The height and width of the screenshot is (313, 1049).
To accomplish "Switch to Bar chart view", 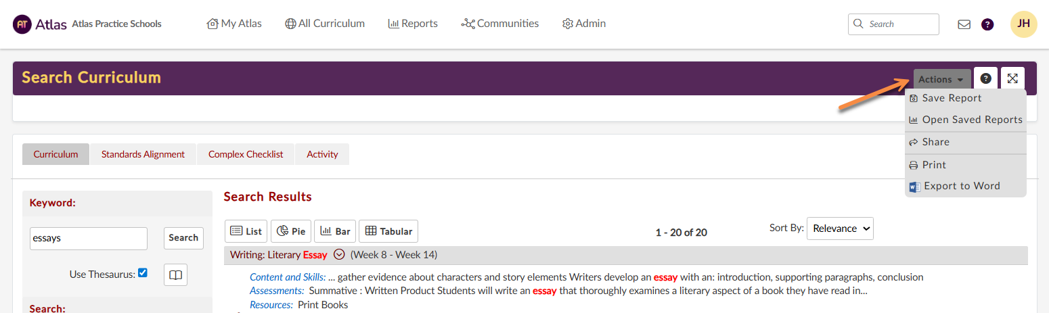I will [x=334, y=231].
